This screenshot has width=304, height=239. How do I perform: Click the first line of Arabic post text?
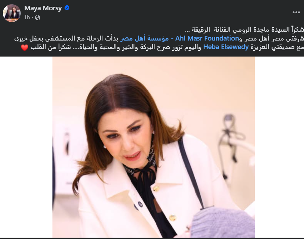pos(244,30)
